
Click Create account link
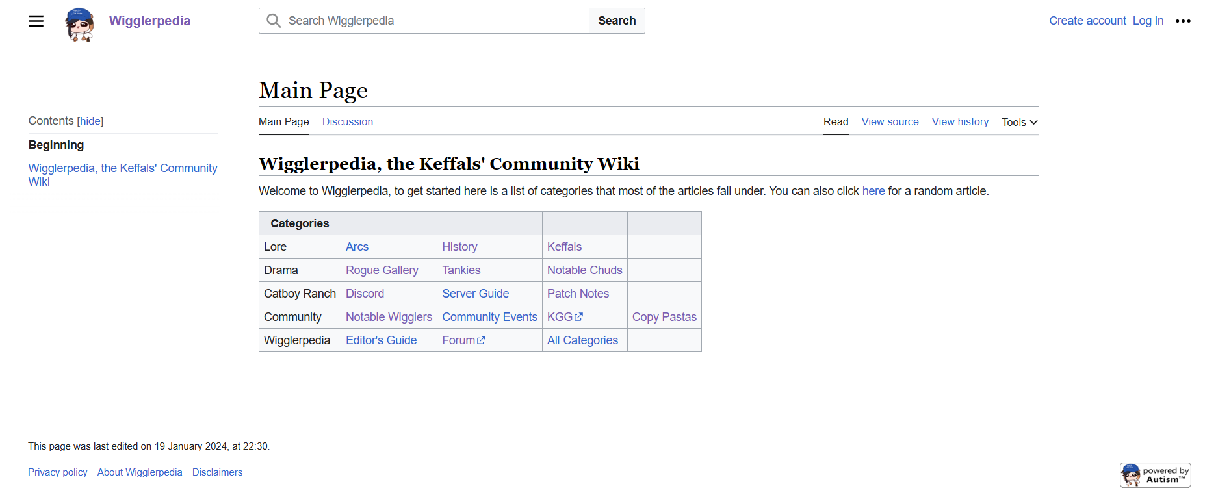[x=1087, y=21]
